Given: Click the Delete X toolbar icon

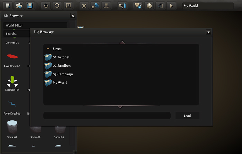Looking at the screenshot, I should pyautogui.click(x=84, y=6).
